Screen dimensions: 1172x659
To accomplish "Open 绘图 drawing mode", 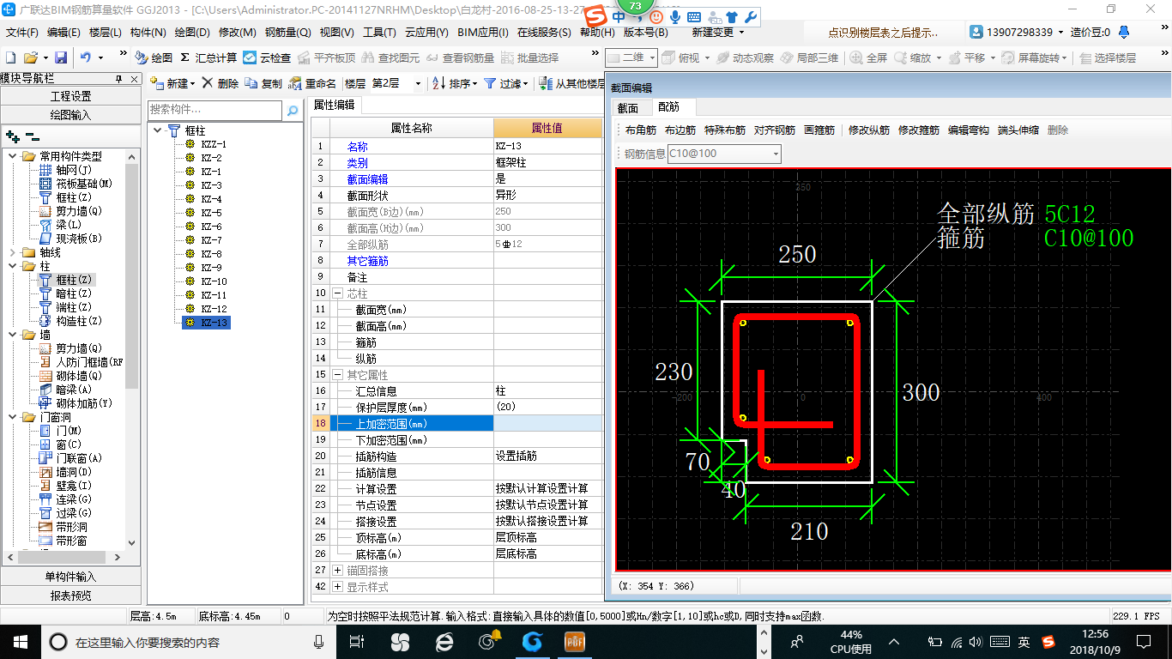I will [x=154, y=57].
